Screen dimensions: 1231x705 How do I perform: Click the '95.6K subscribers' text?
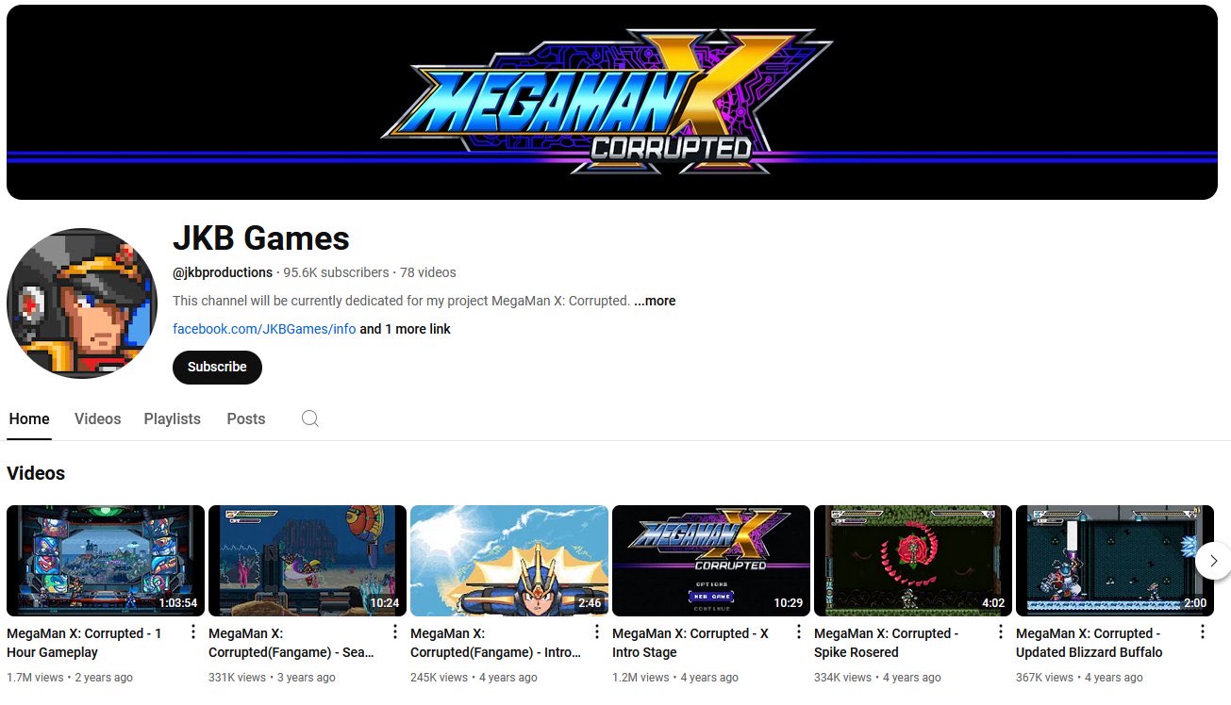(x=336, y=272)
